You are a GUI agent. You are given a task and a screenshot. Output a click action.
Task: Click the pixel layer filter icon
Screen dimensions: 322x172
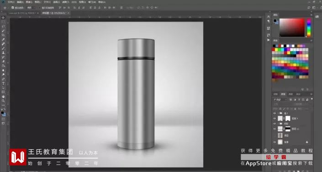click(x=290, y=100)
